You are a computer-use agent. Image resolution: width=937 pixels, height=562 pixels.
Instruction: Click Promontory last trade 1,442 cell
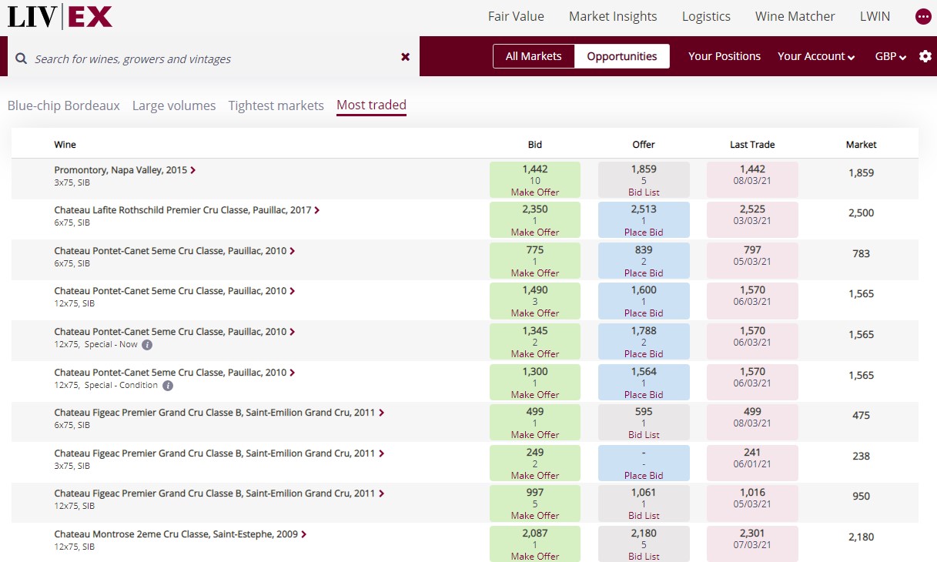(x=752, y=179)
